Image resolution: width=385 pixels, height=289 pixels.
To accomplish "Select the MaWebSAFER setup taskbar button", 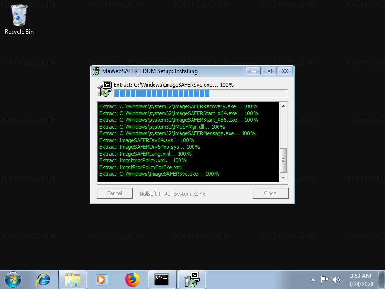I will tap(192, 280).
